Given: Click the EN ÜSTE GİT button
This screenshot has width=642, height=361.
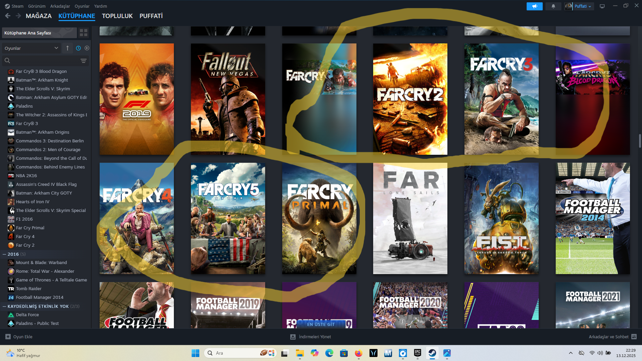Looking at the screenshot, I should click(x=321, y=324).
